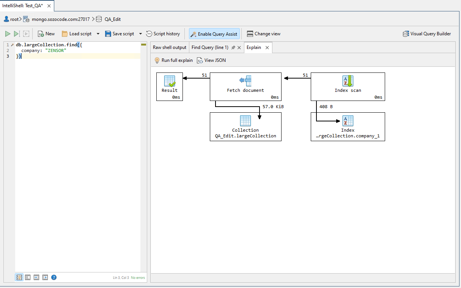Click Change view button
Viewport: 461px width, 288px height.
(264, 34)
